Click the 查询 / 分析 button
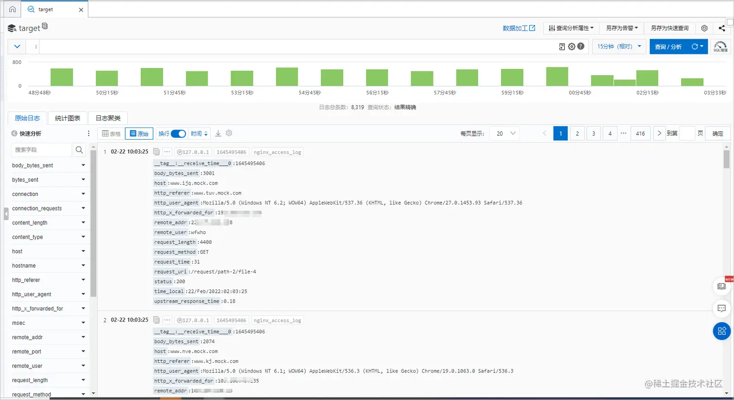Image resolution: width=734 pixels, height=400 pixels. pos(668,47)
